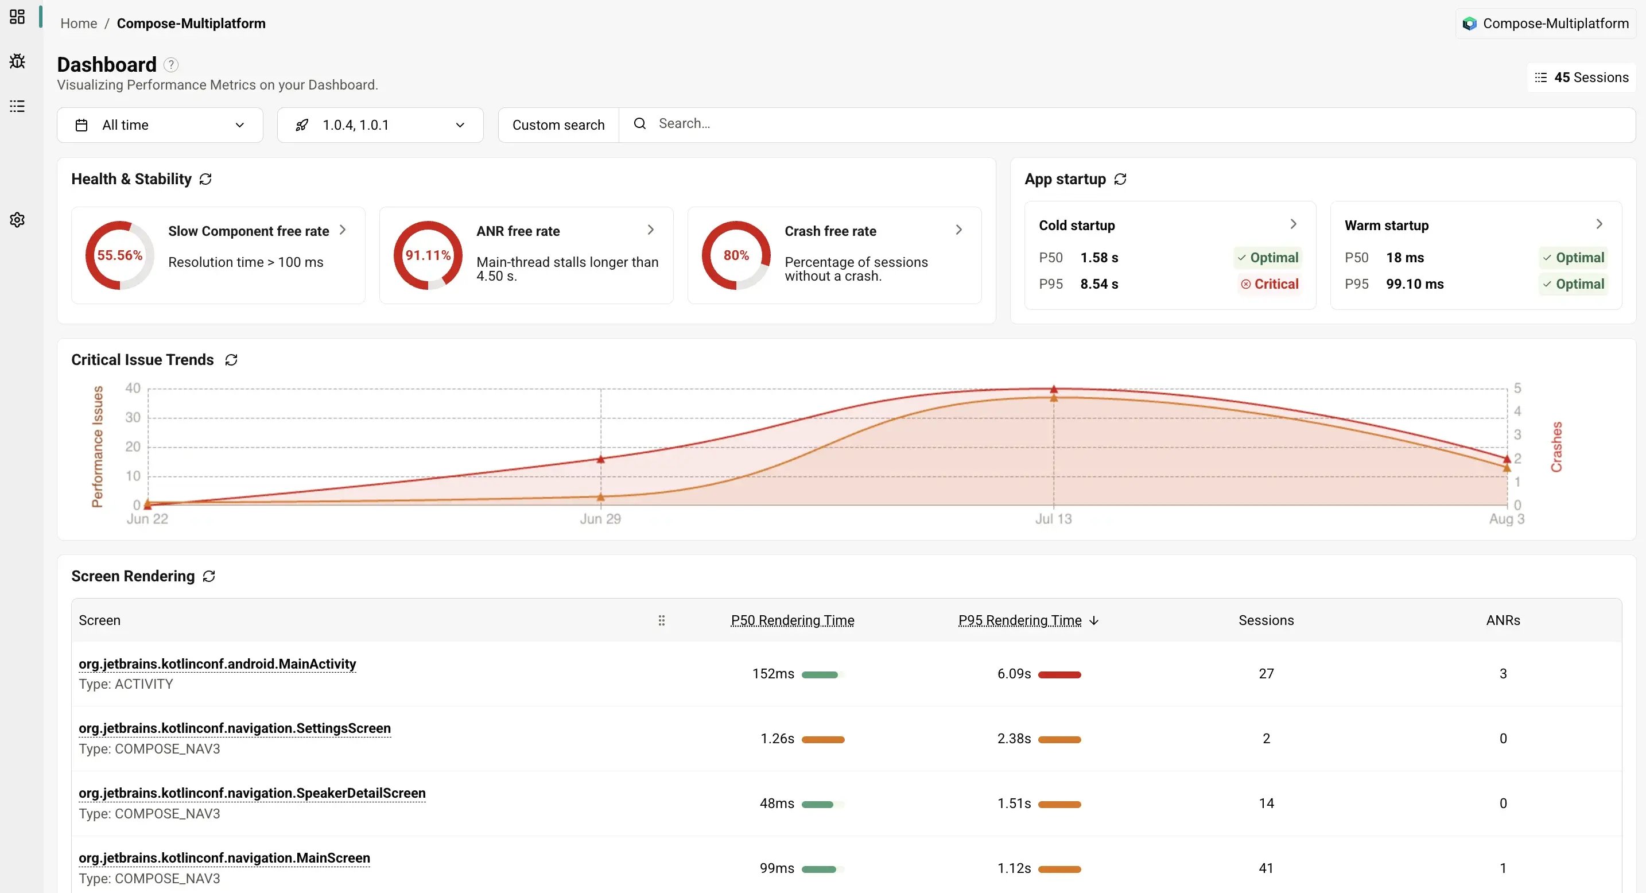Focus the Search input field

[x=1127, y=125]
